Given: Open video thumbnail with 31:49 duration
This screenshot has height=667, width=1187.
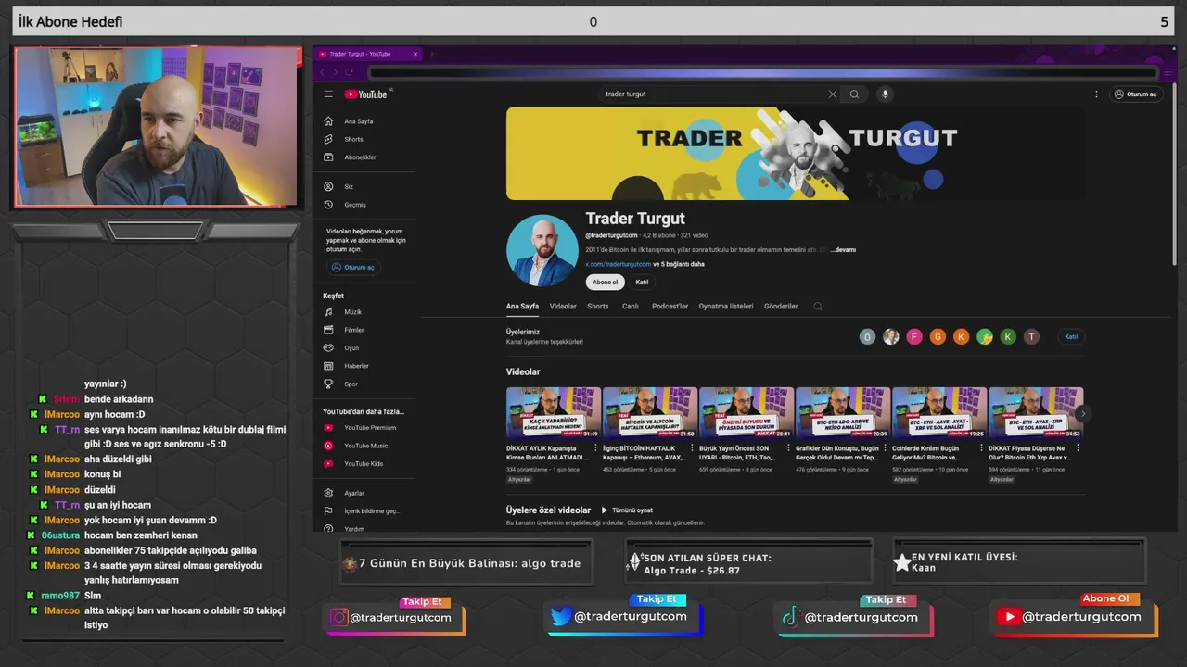Looking at the screenshot, I should pos(554,412).
